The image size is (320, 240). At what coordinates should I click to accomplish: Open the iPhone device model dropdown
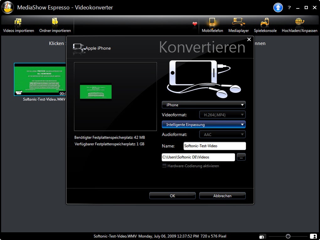[204, 105]
